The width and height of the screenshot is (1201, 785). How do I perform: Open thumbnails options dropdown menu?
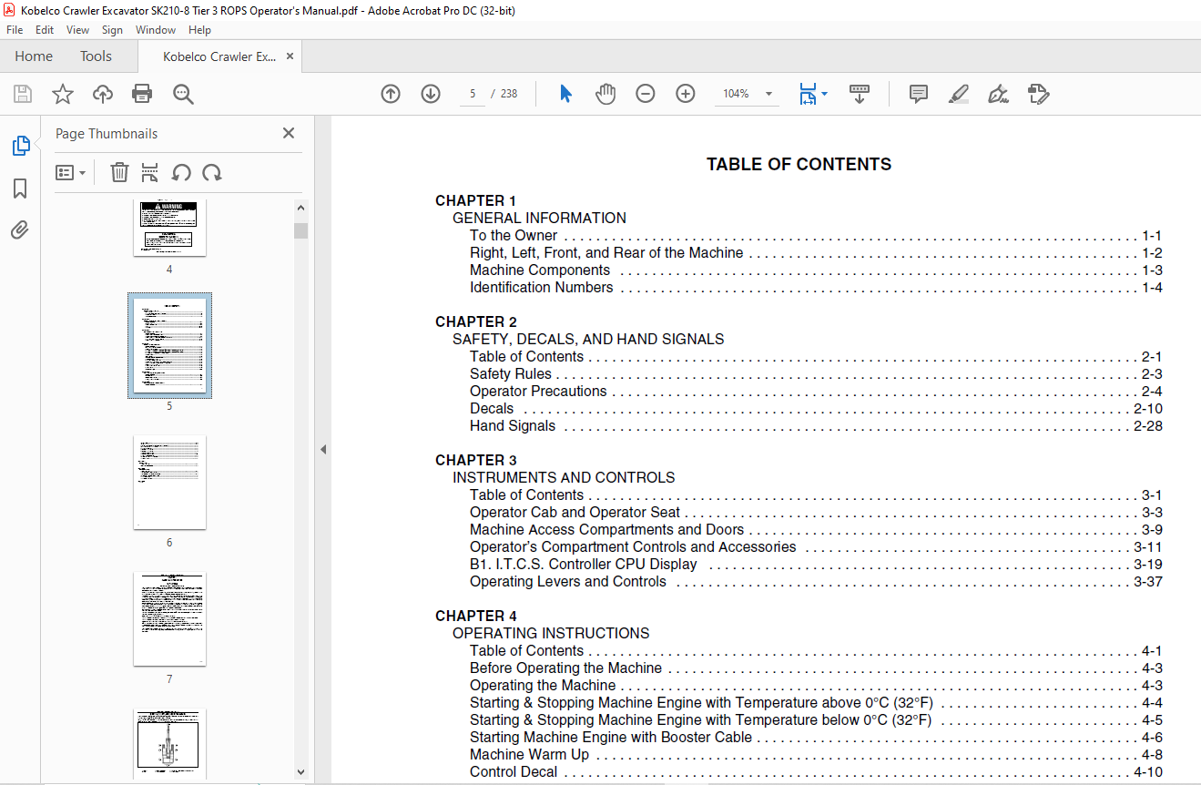click(70, 173)
